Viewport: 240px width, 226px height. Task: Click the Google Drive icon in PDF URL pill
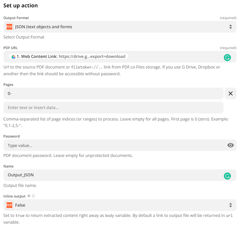[13, 56]
